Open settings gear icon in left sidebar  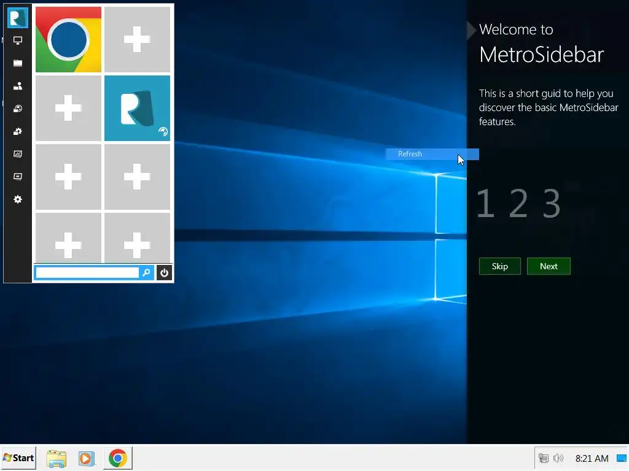[18, 199]
